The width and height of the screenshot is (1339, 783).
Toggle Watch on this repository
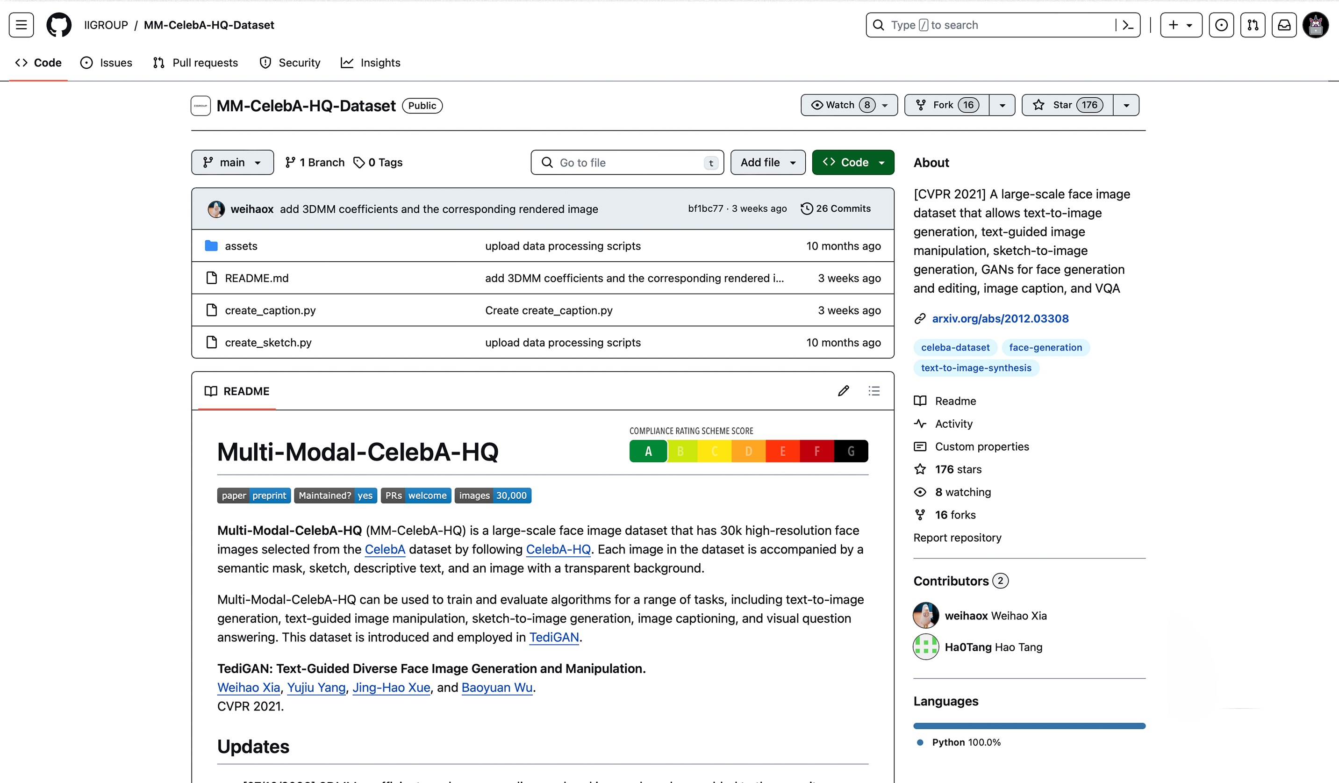849,105
